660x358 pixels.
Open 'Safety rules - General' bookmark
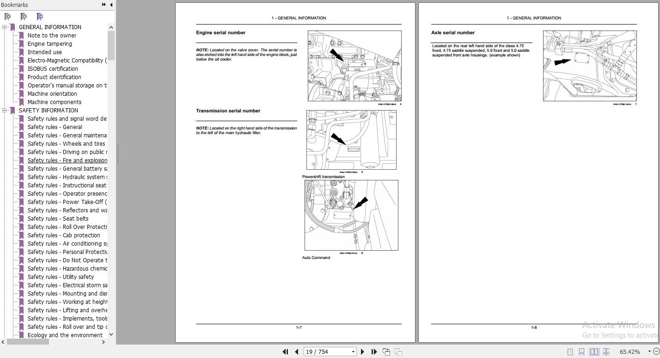[55, 127]
